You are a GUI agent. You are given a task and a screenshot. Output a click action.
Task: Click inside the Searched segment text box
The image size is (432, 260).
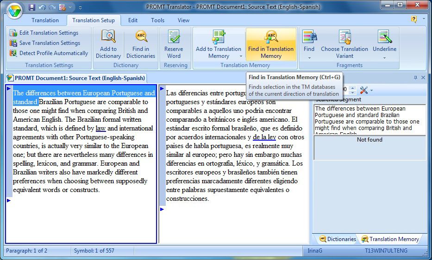[x=370, y=120]
